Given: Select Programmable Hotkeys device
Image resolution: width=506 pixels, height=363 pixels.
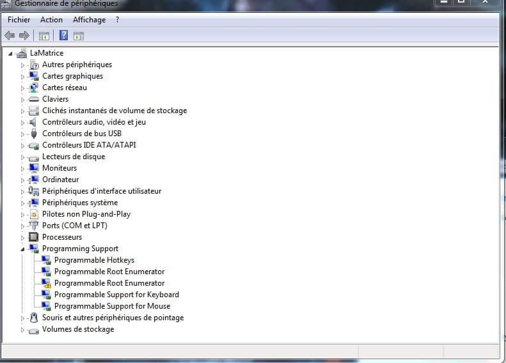Looking at the screenshot, I should click(94, 260).
